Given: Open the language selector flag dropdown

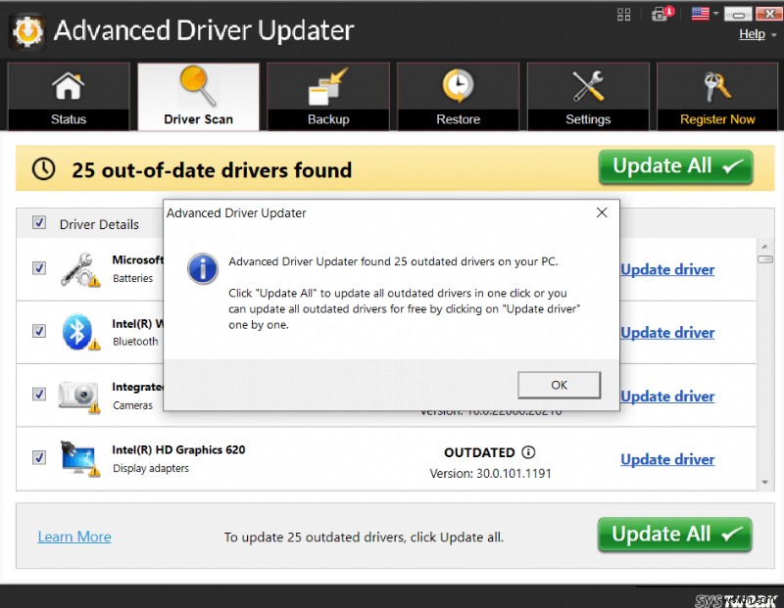Looking at the screenshot, I should (702, 13).
